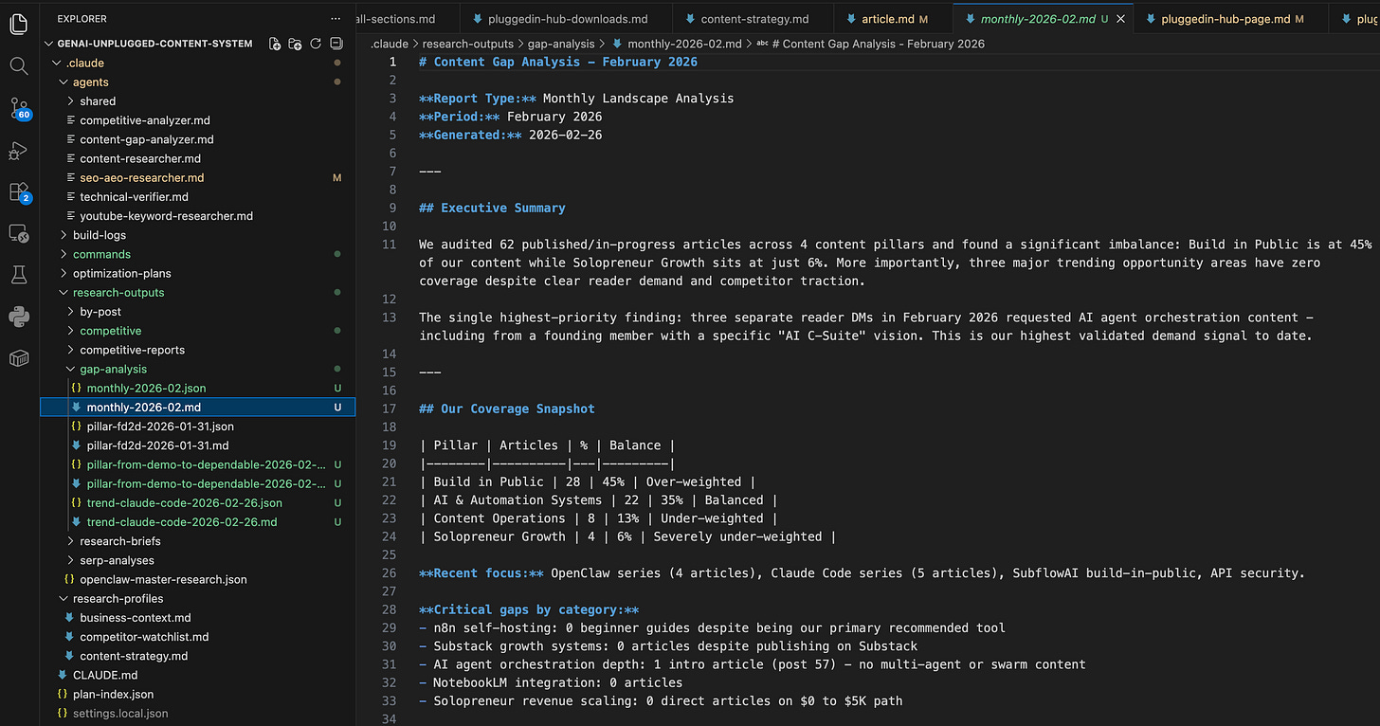Expand the shared folder
The width and height of the screenshot is (1380, 726).
70,101
